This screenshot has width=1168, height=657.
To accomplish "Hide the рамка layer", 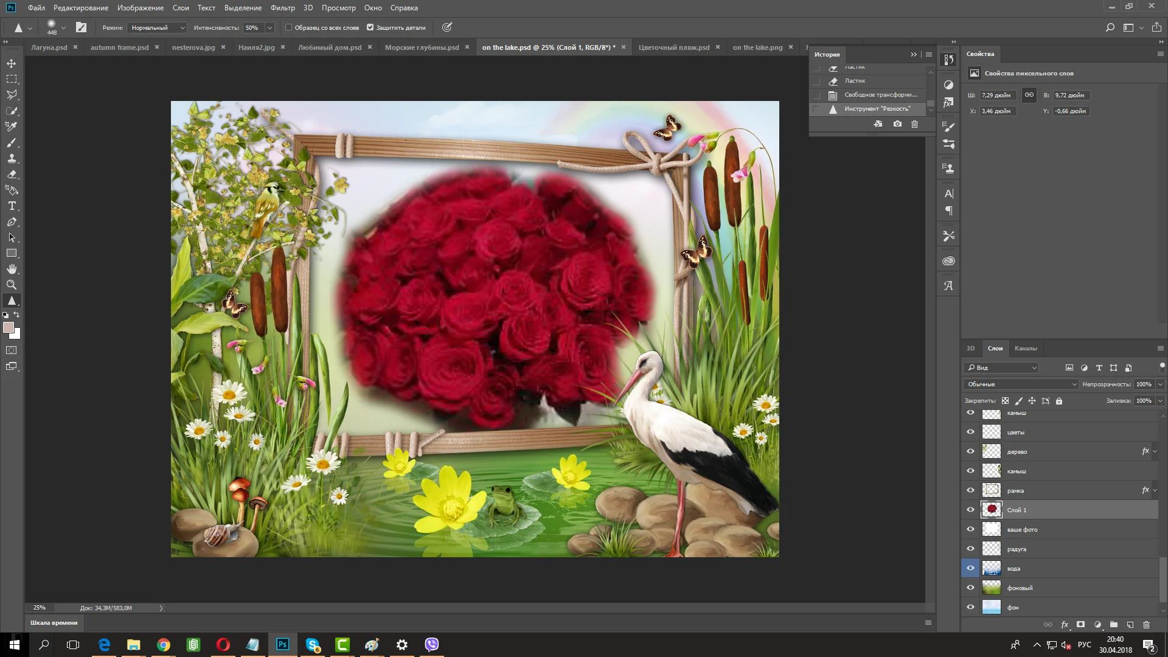I will click(970, 490).
